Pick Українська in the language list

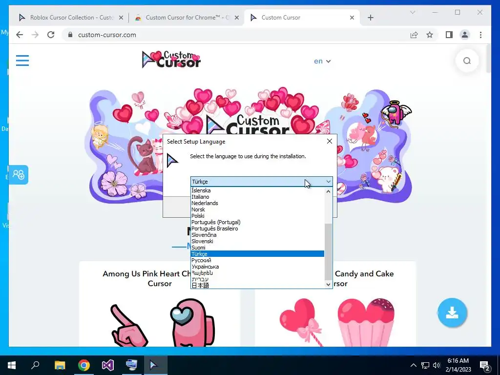(x=257, y=267)
